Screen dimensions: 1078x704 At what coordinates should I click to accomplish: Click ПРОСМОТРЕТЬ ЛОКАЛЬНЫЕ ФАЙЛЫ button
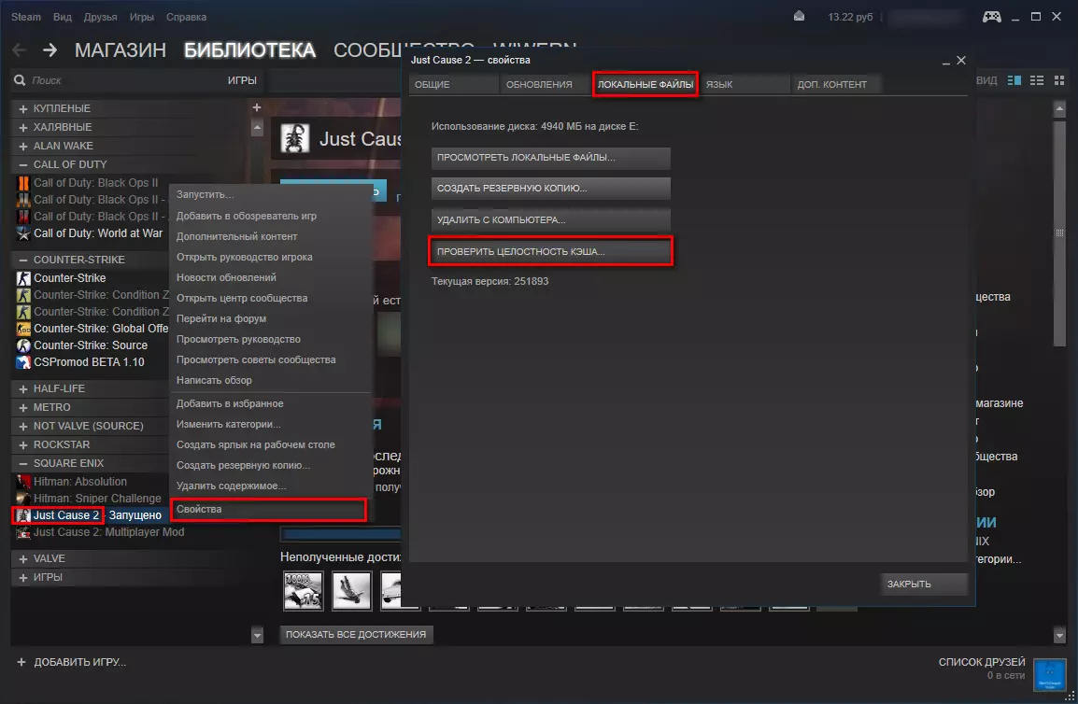click(551, 158)
